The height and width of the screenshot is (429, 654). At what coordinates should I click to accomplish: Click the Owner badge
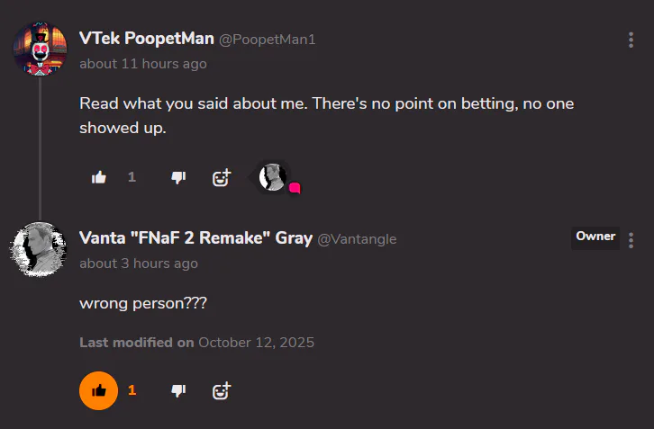click(595, 237)
